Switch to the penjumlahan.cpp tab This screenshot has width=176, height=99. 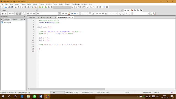point(46,17)
